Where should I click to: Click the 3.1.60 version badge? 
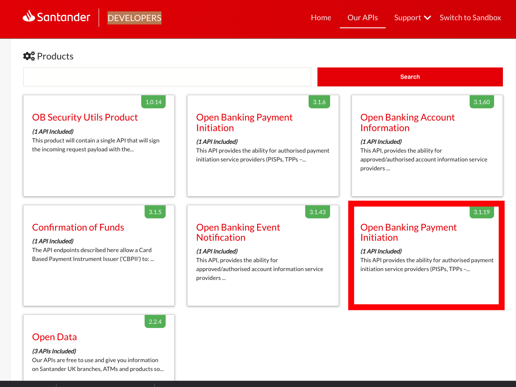tap(481, 102)
